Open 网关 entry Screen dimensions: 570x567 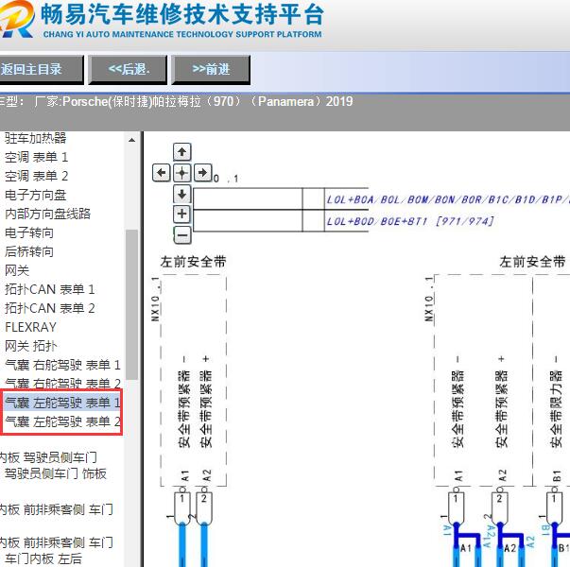17,270
